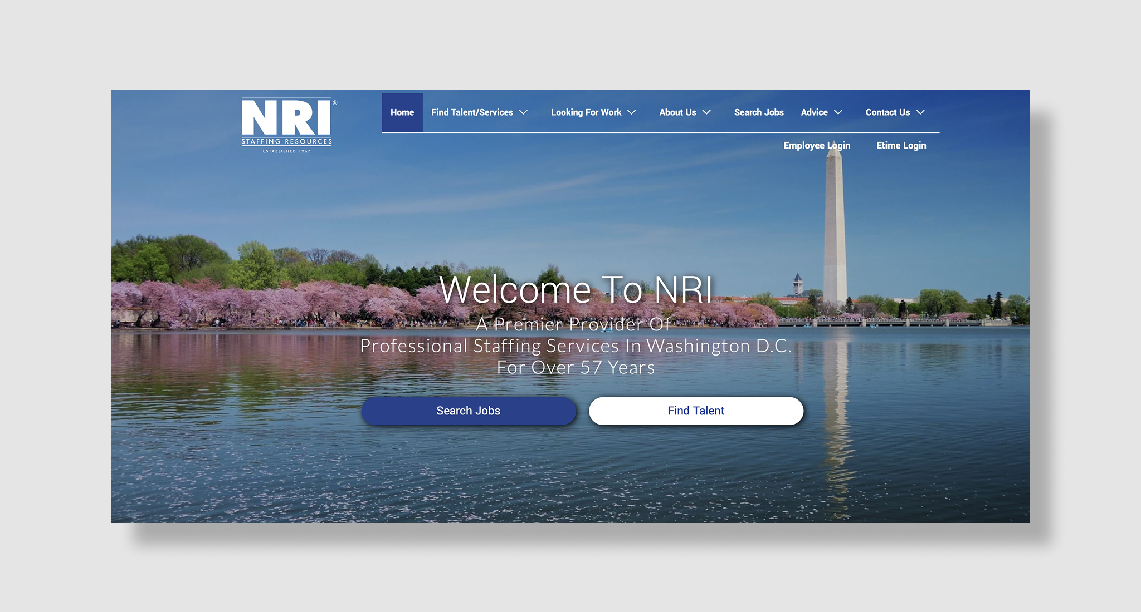
Task: Click the Find Talent/Services chevron arrow
Action: point(524,112)
